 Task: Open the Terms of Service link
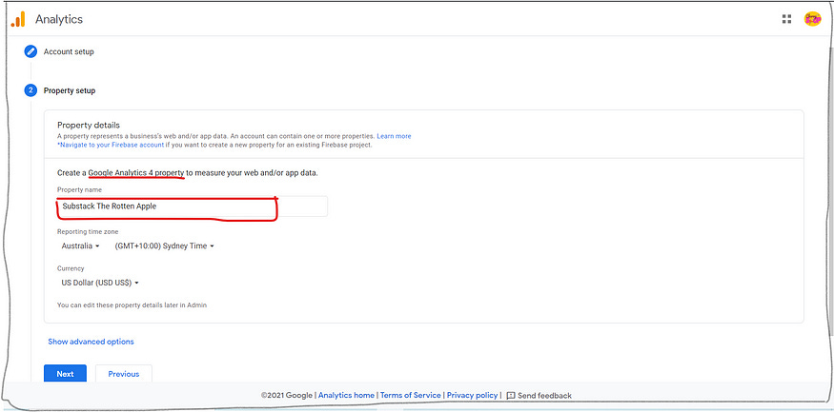411,395
